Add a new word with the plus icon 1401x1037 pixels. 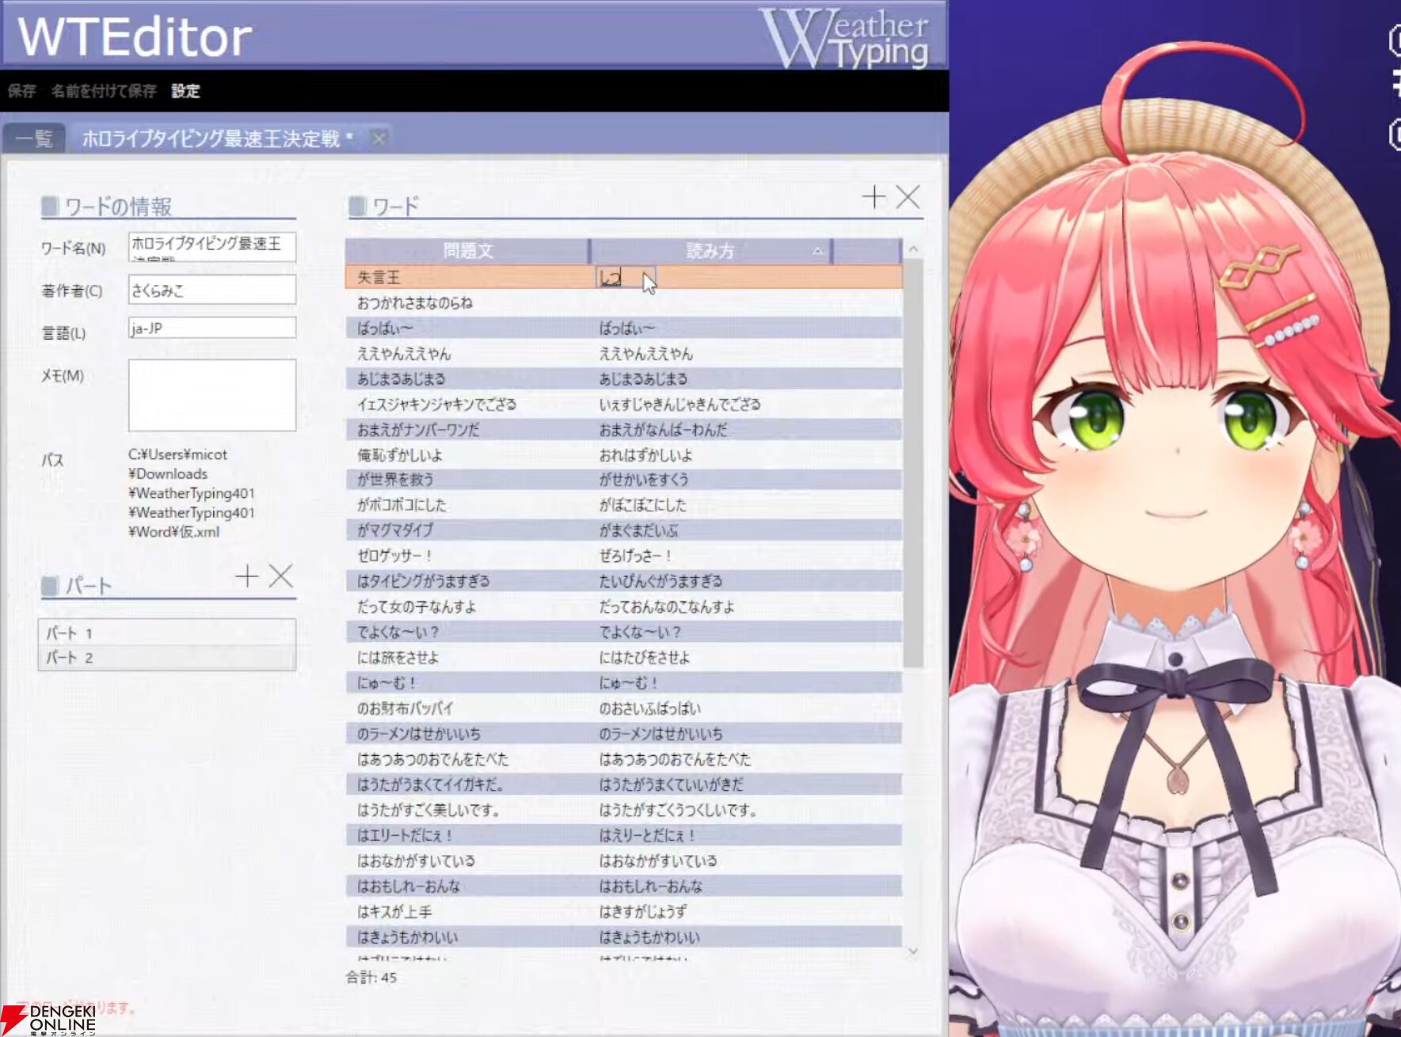[874, 197]
